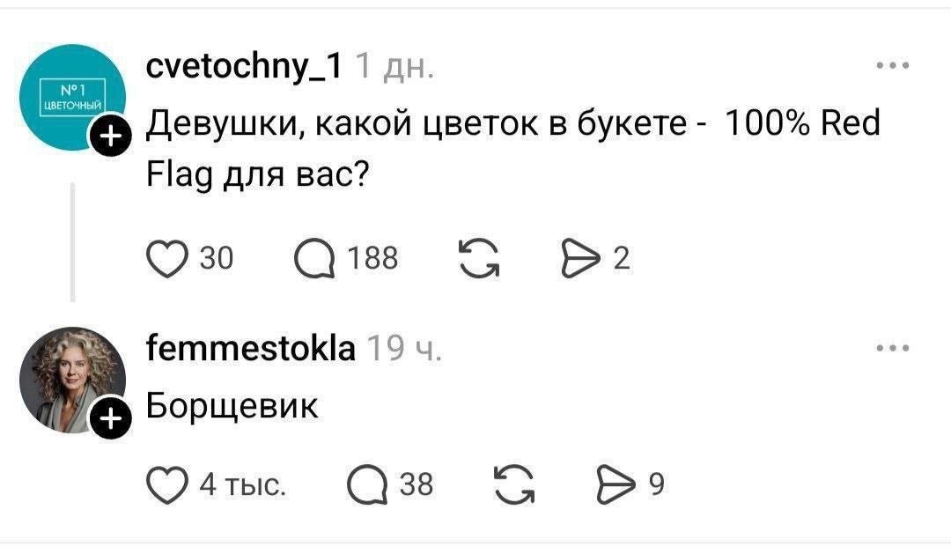Open three-dot menu for cvetochny_1 post
The width and height of the screenshot is (951, 554).
893,65
